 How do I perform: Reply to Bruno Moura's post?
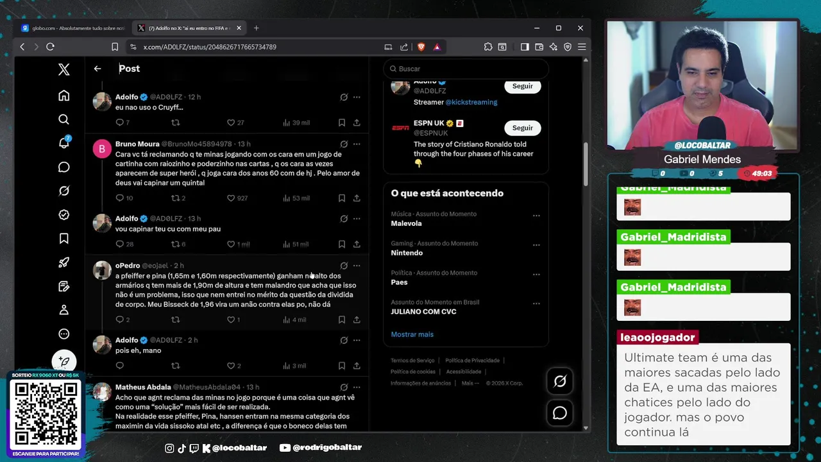click(119, 198)
